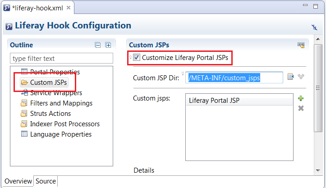The image size is (326, 188).
Task: Remove selected custom JSP entry
Action: coord(301,108)
